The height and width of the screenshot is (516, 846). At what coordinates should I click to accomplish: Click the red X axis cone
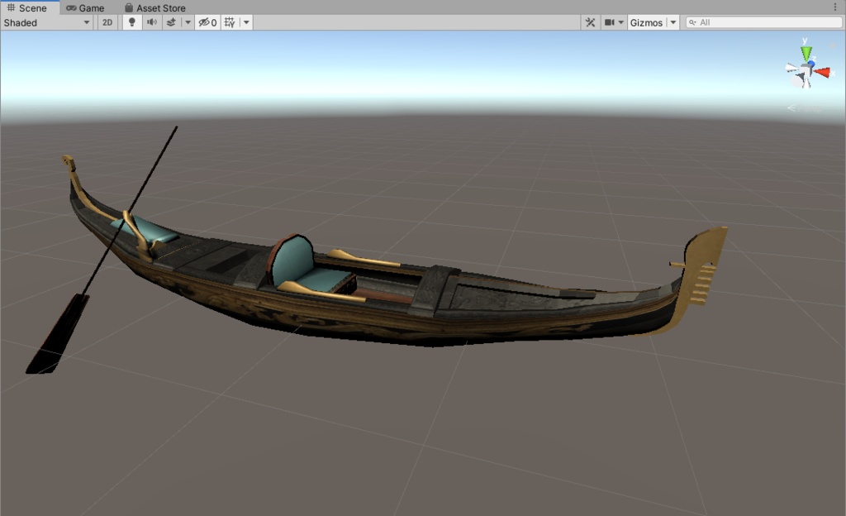click(822, 72)
